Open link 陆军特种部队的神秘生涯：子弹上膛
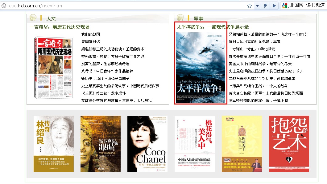 [259, 101]
